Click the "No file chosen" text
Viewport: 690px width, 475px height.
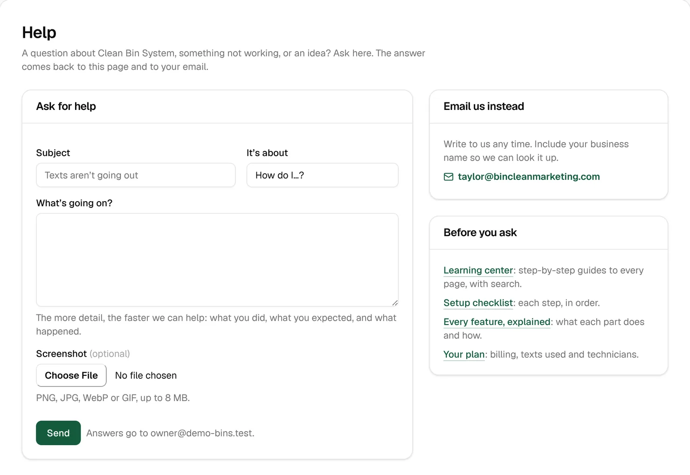click(x=146, y=375)
